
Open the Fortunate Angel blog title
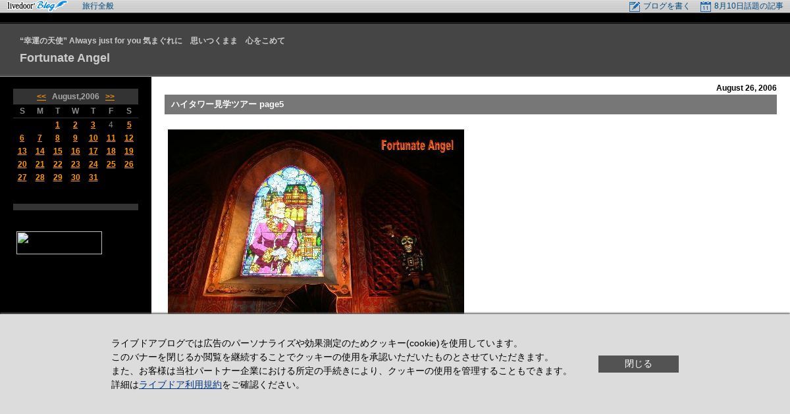65,58
